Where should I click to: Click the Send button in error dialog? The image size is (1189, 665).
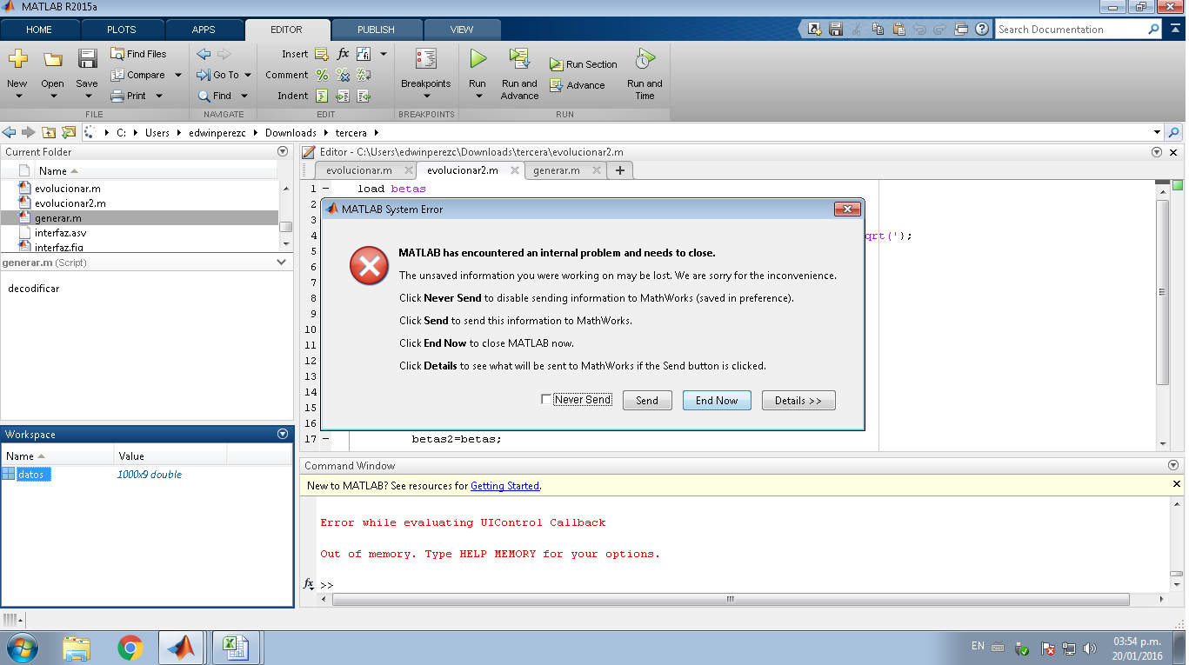(x=647, y=400)
